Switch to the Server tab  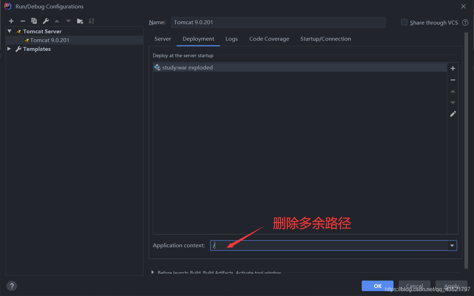pos(163,39)
